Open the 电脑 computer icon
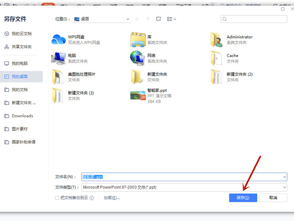 pyautogui.click(x=58, y=58)
